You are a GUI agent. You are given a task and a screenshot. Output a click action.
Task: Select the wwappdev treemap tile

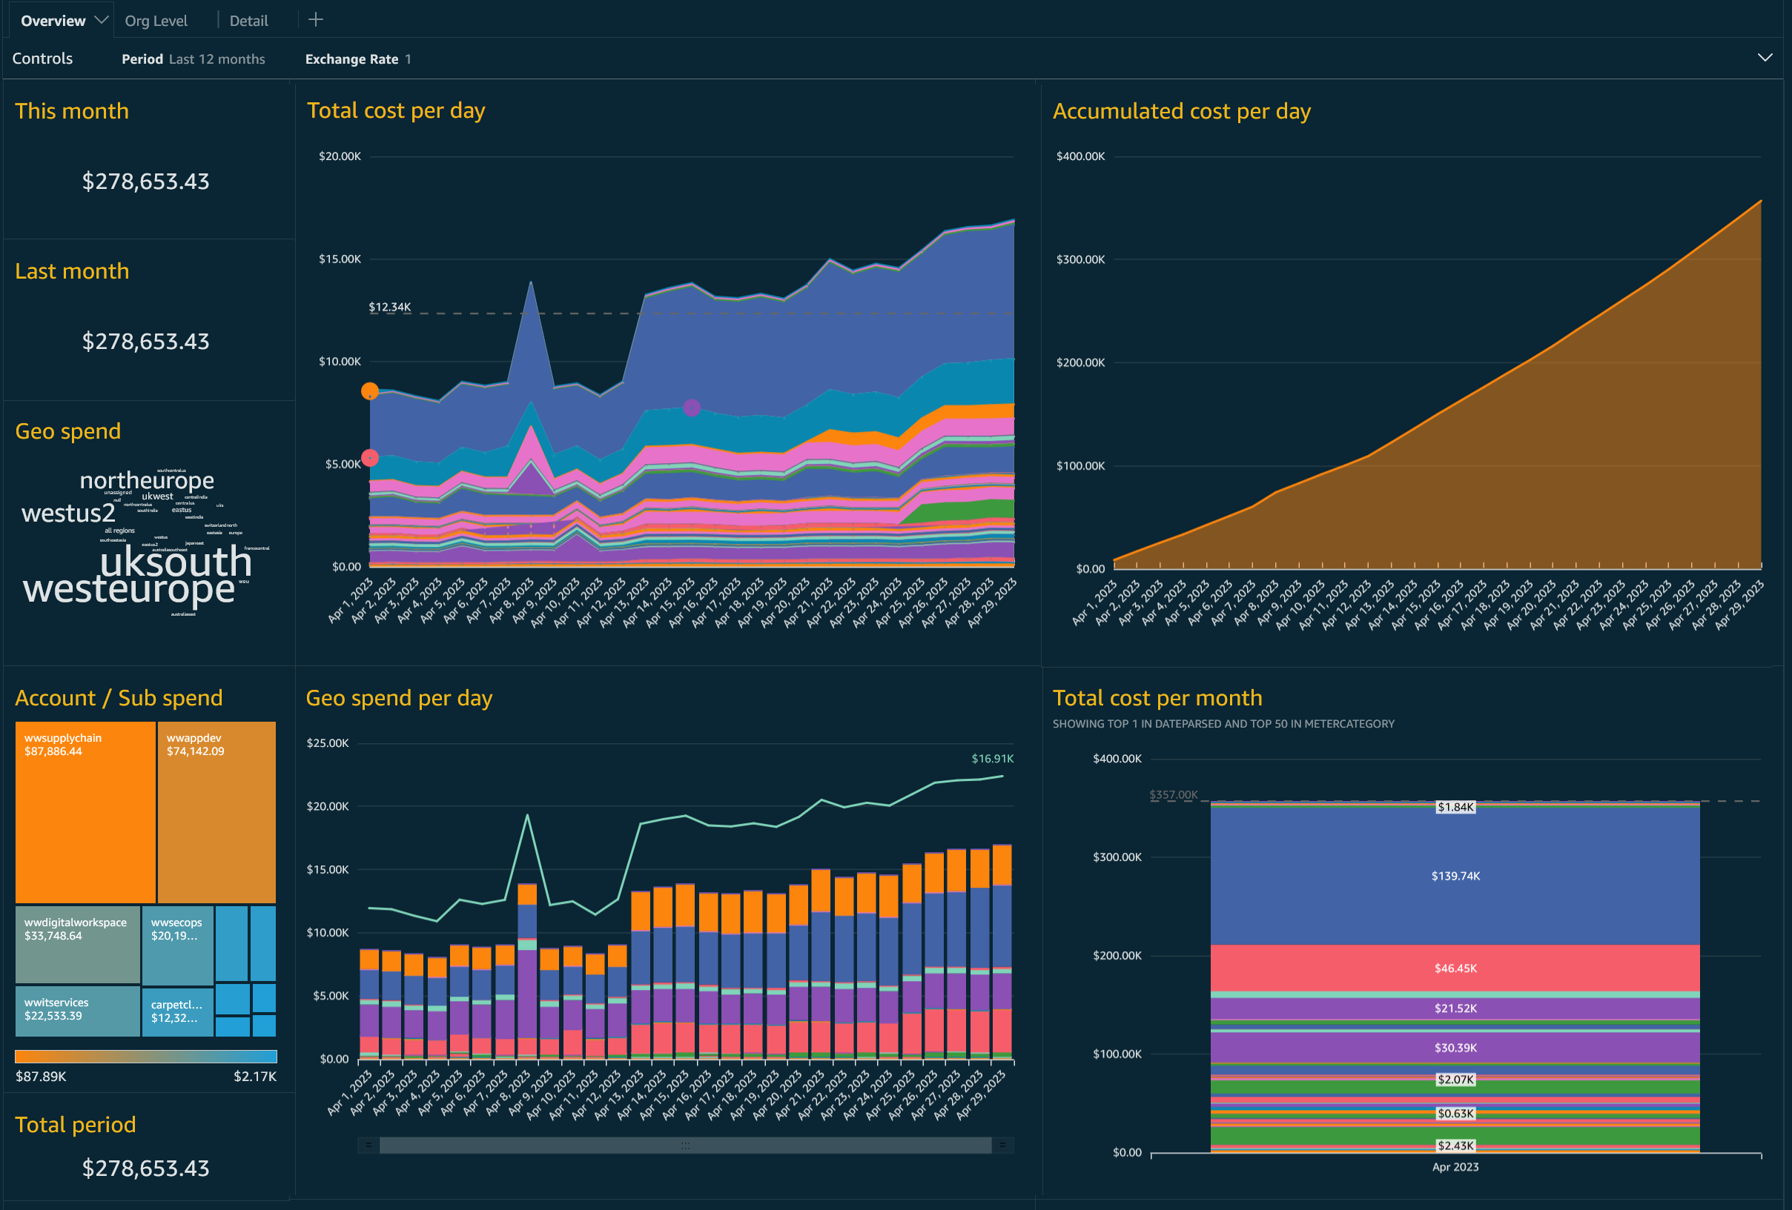pyautogui.click(x=216, y=811)
